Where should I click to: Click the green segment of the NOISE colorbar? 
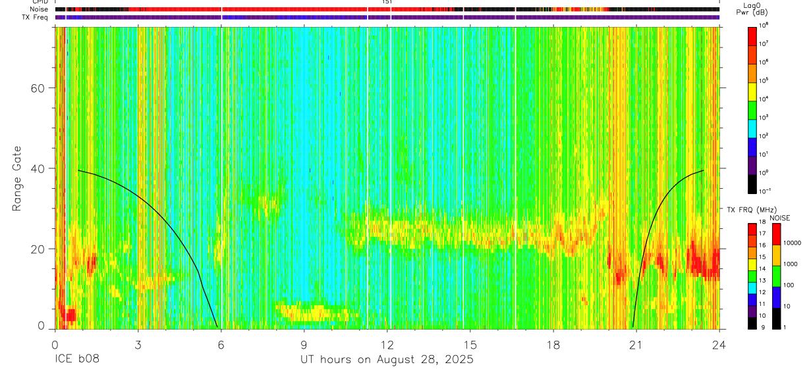pyautogui.click(x=777, y=276)
